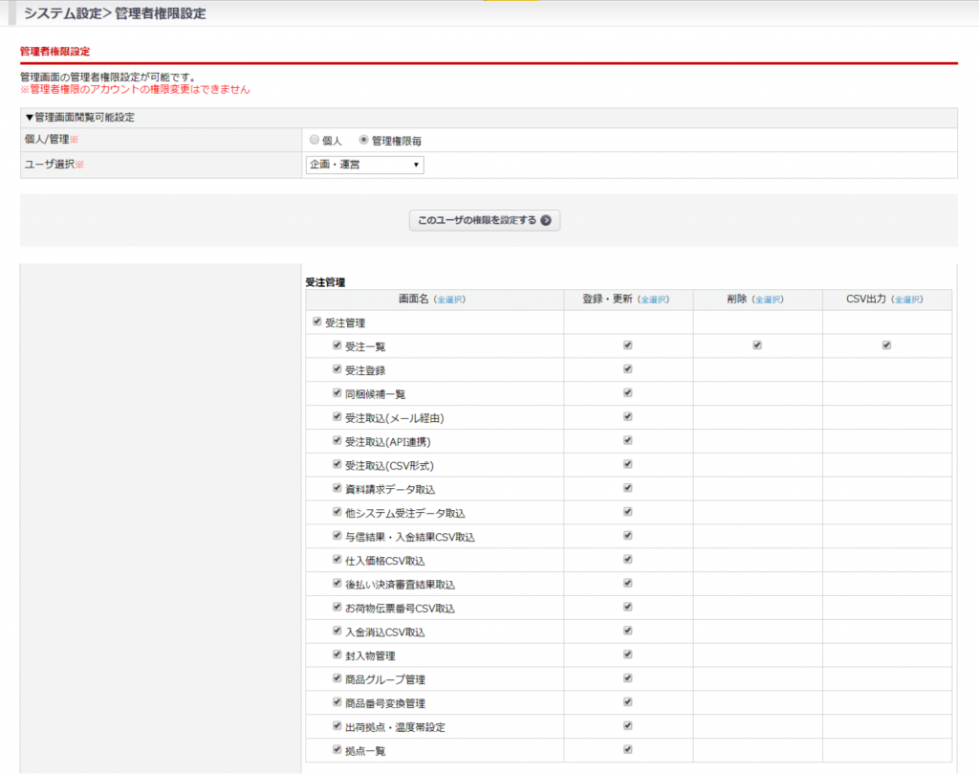Click 全選択 link next to CSV出力
The width and height of the screenshot is (979, 776).
click(x=906, y=299)
